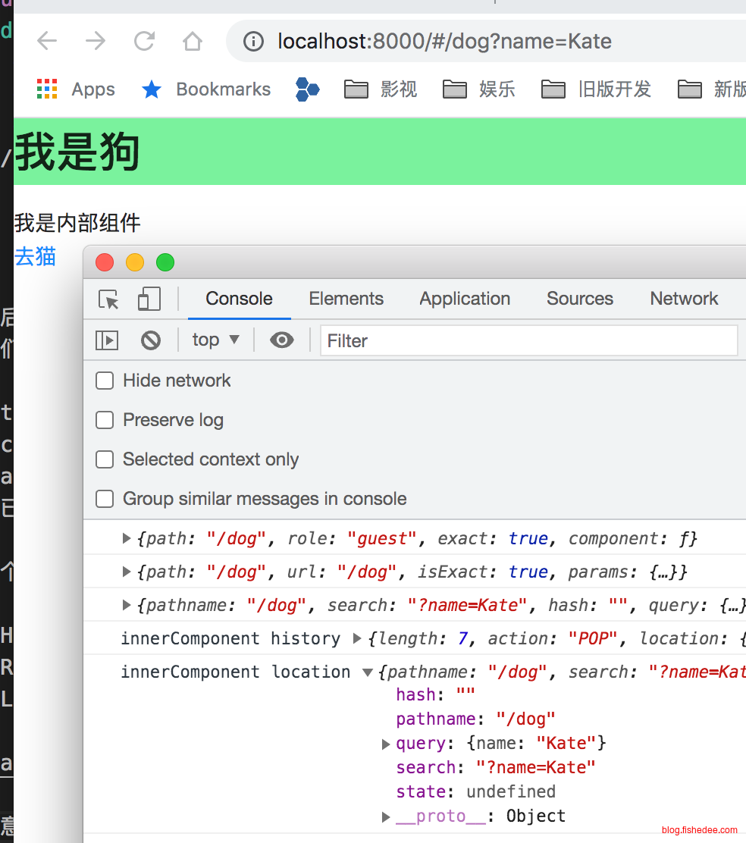Switch to the Network tab
This screenshot has height=843, width=746.
pyautogui.click(x=684, y=299)
